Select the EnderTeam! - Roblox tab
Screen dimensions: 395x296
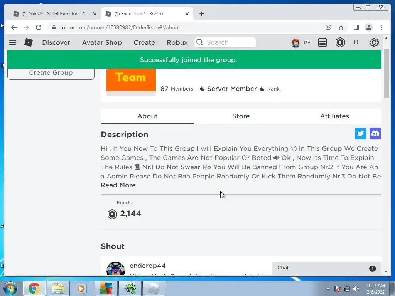coord(147,14)
